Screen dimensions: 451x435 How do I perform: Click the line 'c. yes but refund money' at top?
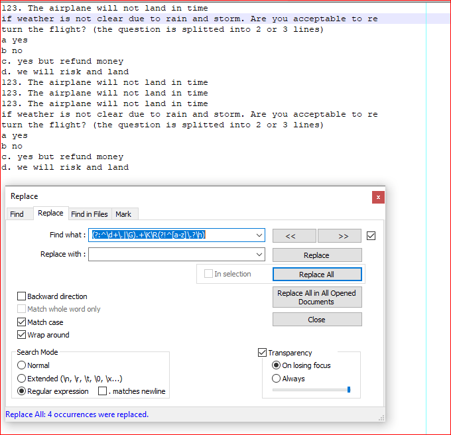62,61
